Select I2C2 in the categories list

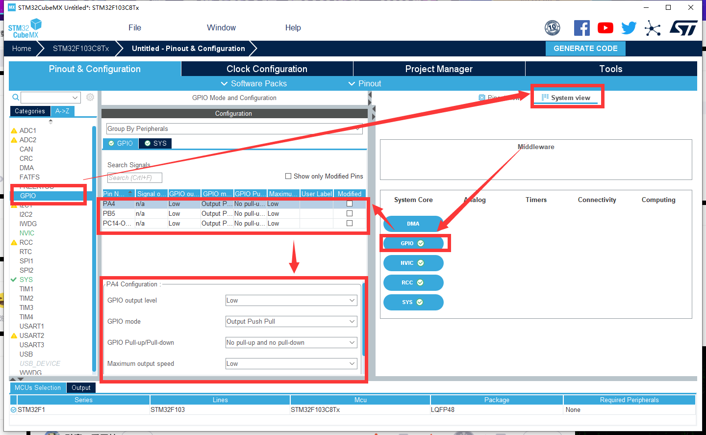point(26,214)
